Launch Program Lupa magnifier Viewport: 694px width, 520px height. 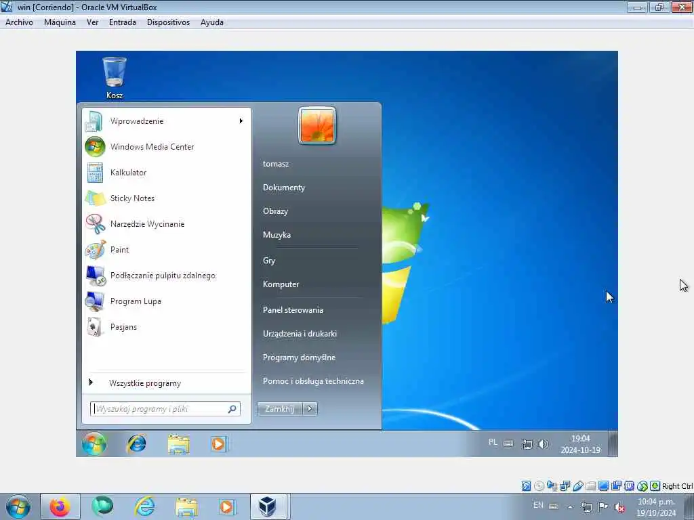(x=167, y=301)
